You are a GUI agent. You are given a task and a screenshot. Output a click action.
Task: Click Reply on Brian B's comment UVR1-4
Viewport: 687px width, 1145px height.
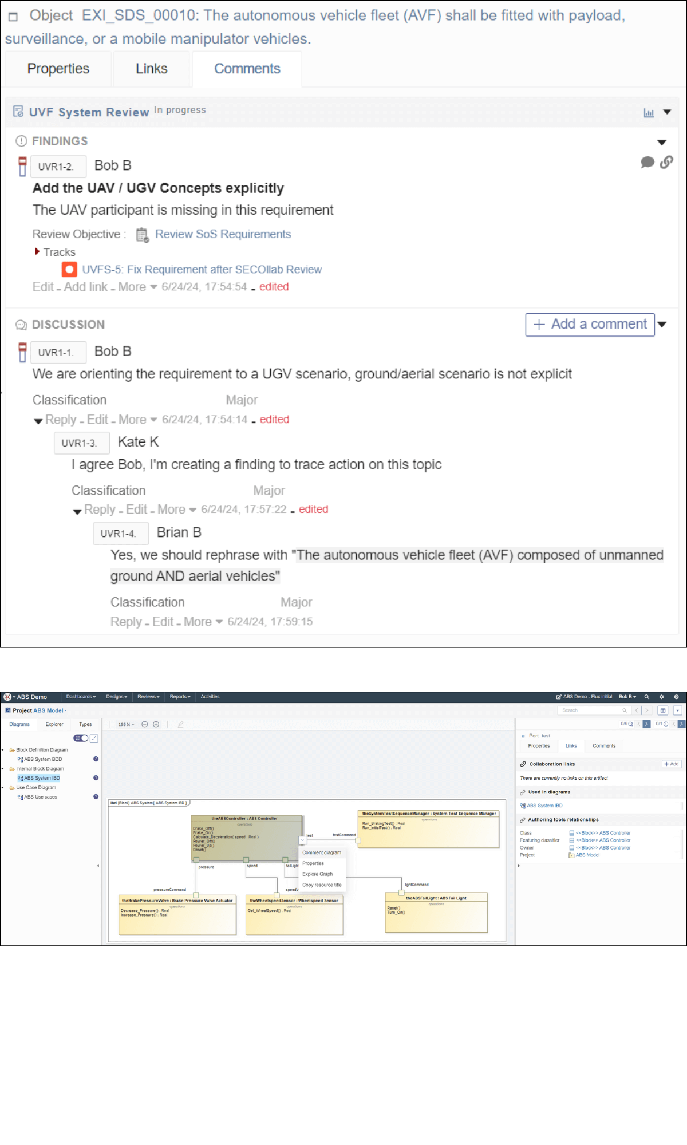[126, 622]
